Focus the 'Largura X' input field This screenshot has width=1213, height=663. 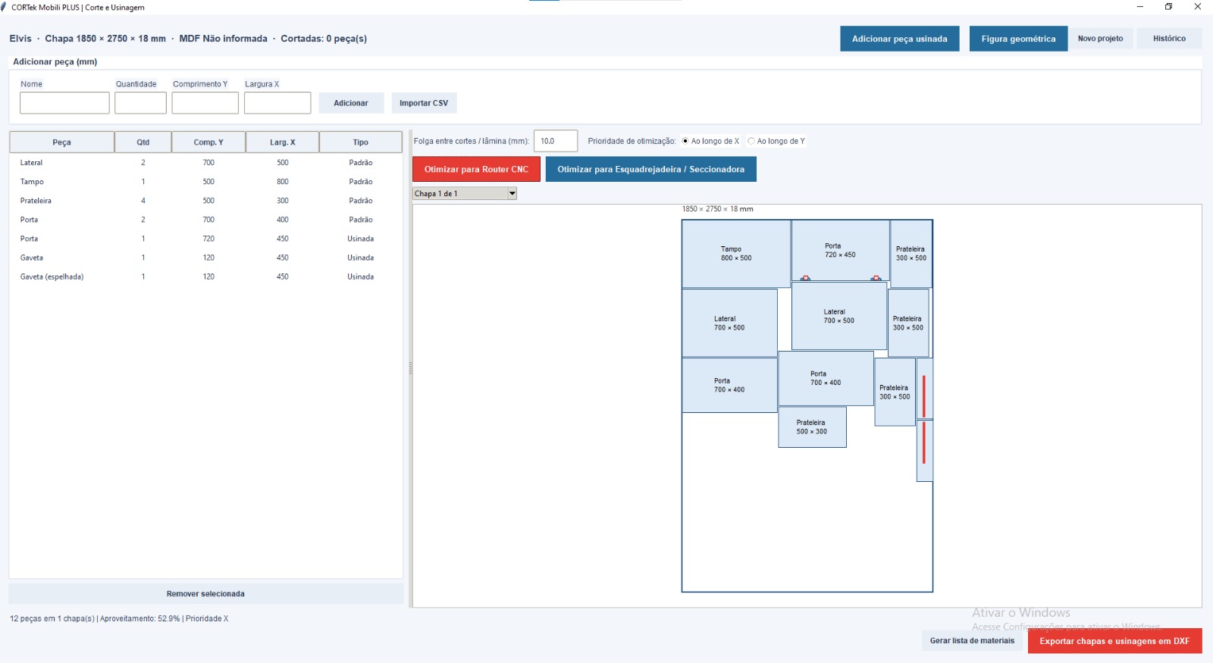[x=277, y=103]
